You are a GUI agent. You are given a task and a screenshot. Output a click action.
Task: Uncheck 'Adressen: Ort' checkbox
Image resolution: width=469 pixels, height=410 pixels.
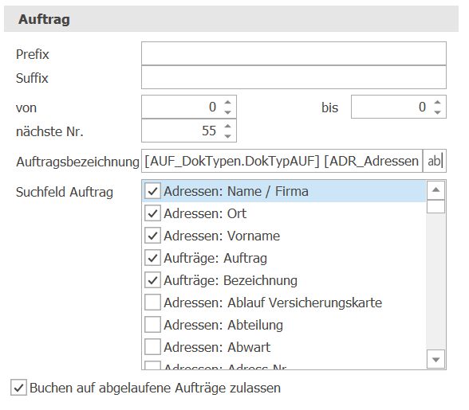point(152,213)
